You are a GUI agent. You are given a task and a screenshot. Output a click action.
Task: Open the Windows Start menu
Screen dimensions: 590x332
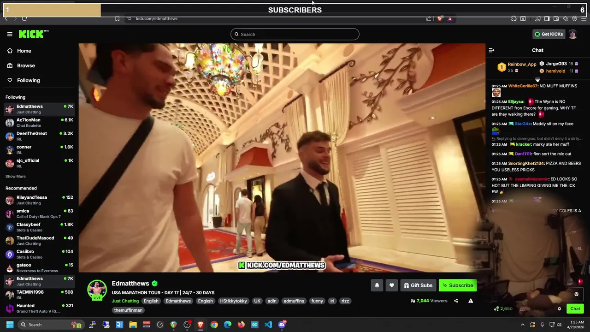pos(10,325)
